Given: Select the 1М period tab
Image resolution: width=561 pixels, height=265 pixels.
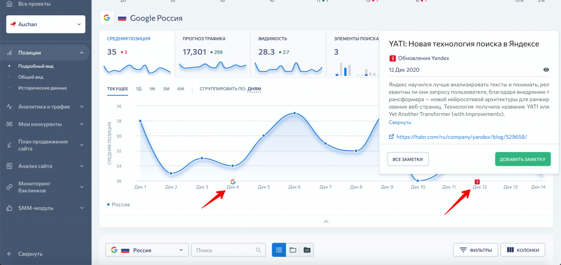Looking at the screenshot, I should pyautogui.click(x=152, y=89).
